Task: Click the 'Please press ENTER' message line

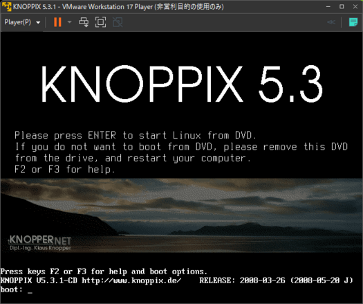Action: [x=136, y=136]
